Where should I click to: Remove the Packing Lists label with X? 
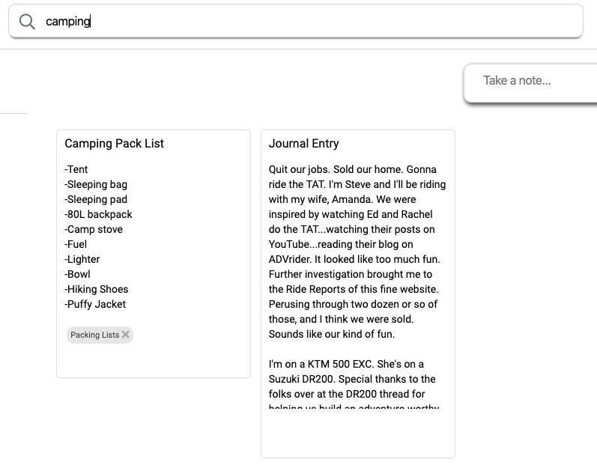pyautogui.click(x=126, y=335)
